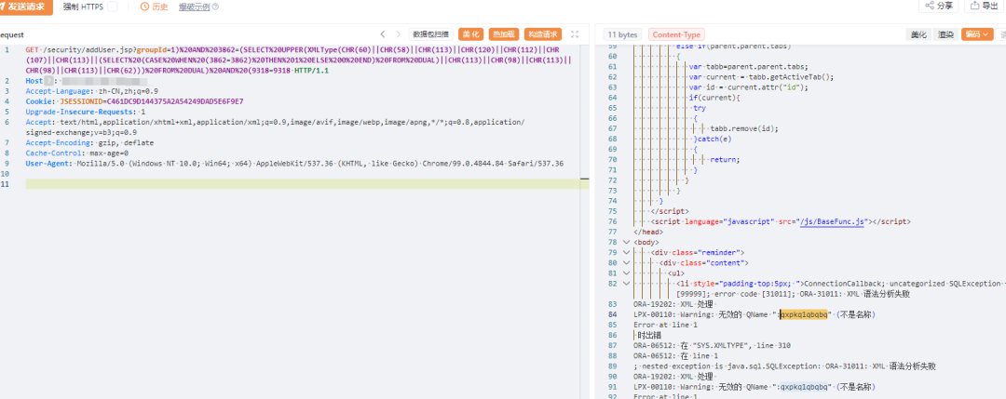Image resolution: width=1006 pixels, height=399 pixels.
Task: Click the request panel 美化 beautify button
Action: click(470, 34)
